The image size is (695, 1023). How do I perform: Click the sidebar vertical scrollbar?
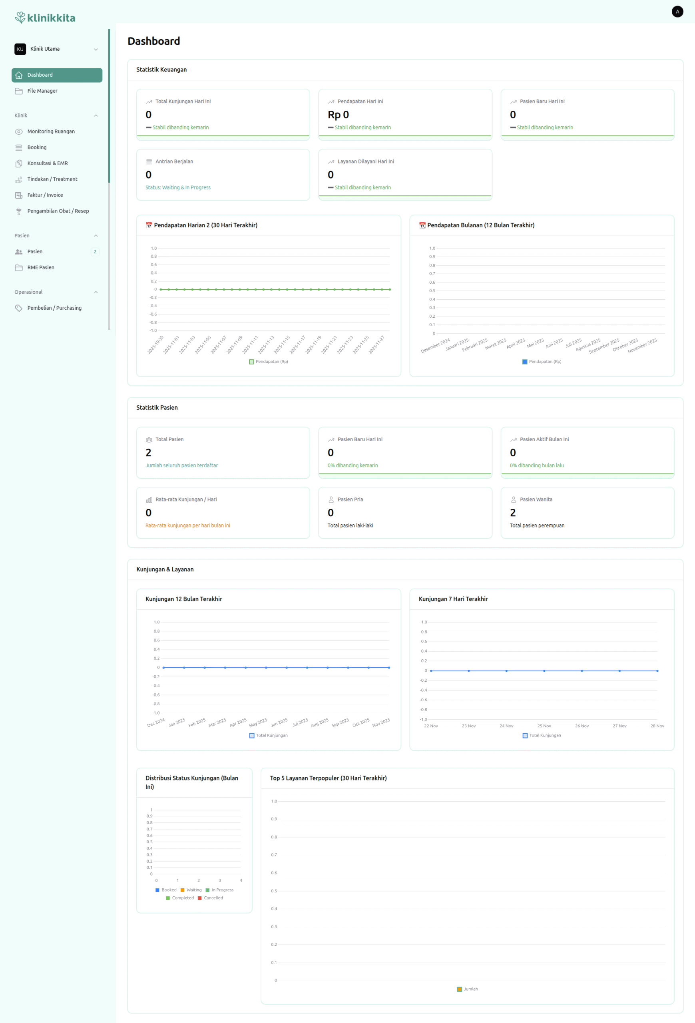tap(109, 105)
